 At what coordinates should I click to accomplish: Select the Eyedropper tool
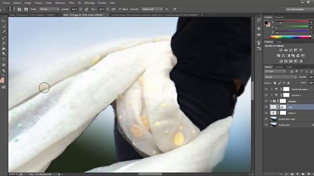click(x=3, y=32)
